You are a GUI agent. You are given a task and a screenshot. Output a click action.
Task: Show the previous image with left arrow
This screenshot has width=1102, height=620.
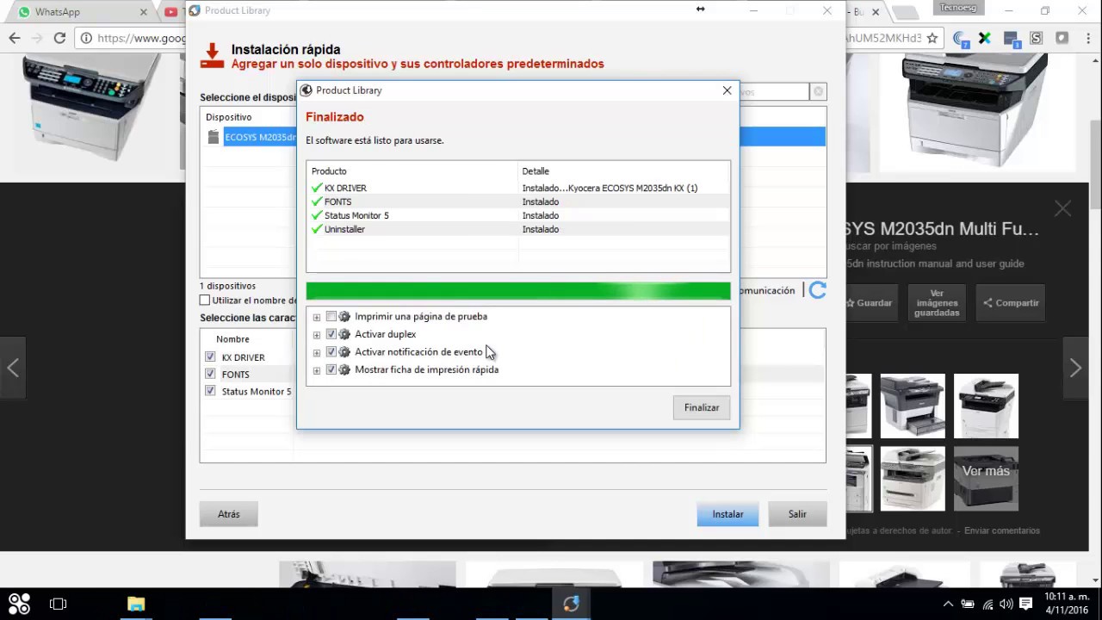click(x=13, y=368)
